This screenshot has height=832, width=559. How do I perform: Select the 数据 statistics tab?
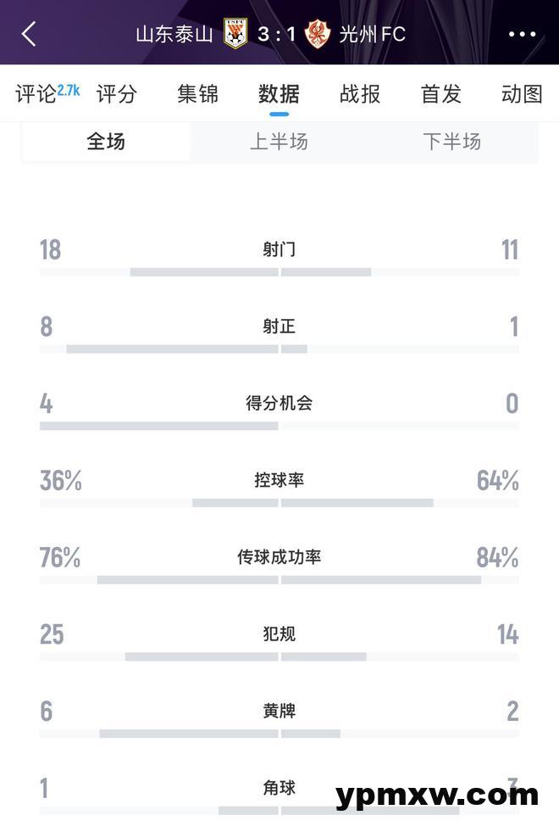tap(279, 93)
